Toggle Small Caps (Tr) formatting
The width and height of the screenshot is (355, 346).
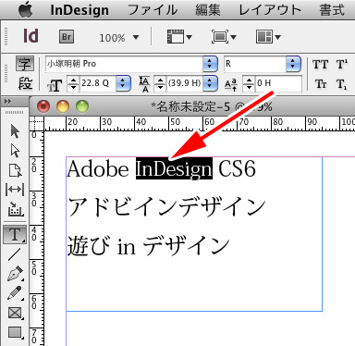[x=321, y=84]
